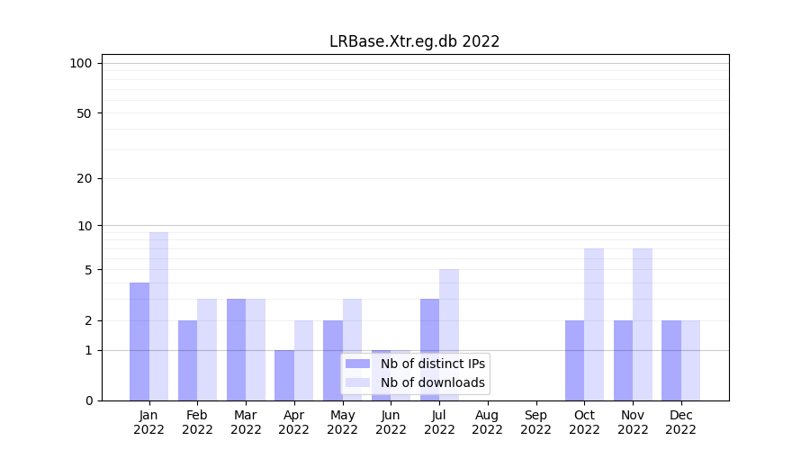Click the chart title LRBase.Xtr.eg.db 2022
This screenshot has height=450, width=810.
(x=414, y=41)
